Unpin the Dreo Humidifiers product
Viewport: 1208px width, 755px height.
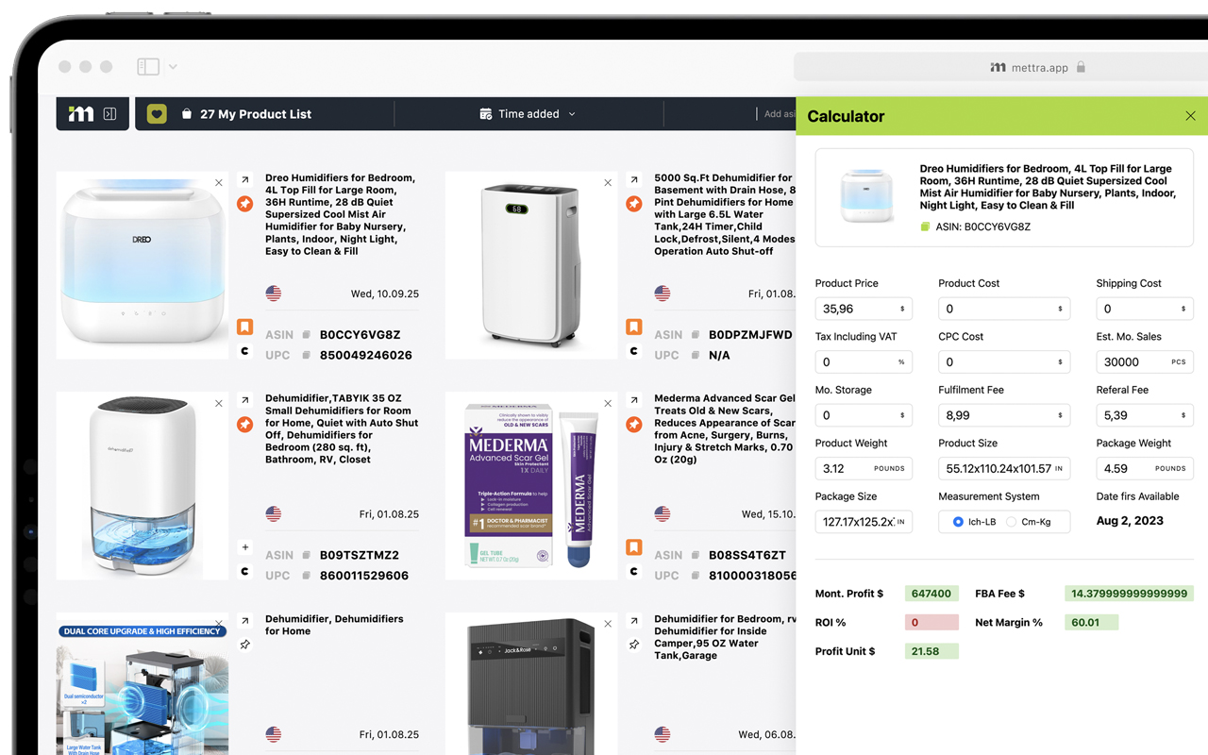244,204
